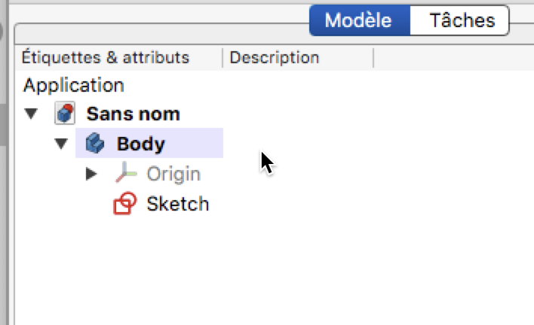
Task: Select the Sketch label in tree
Action: pyautogui.click(x=177, y=204)
